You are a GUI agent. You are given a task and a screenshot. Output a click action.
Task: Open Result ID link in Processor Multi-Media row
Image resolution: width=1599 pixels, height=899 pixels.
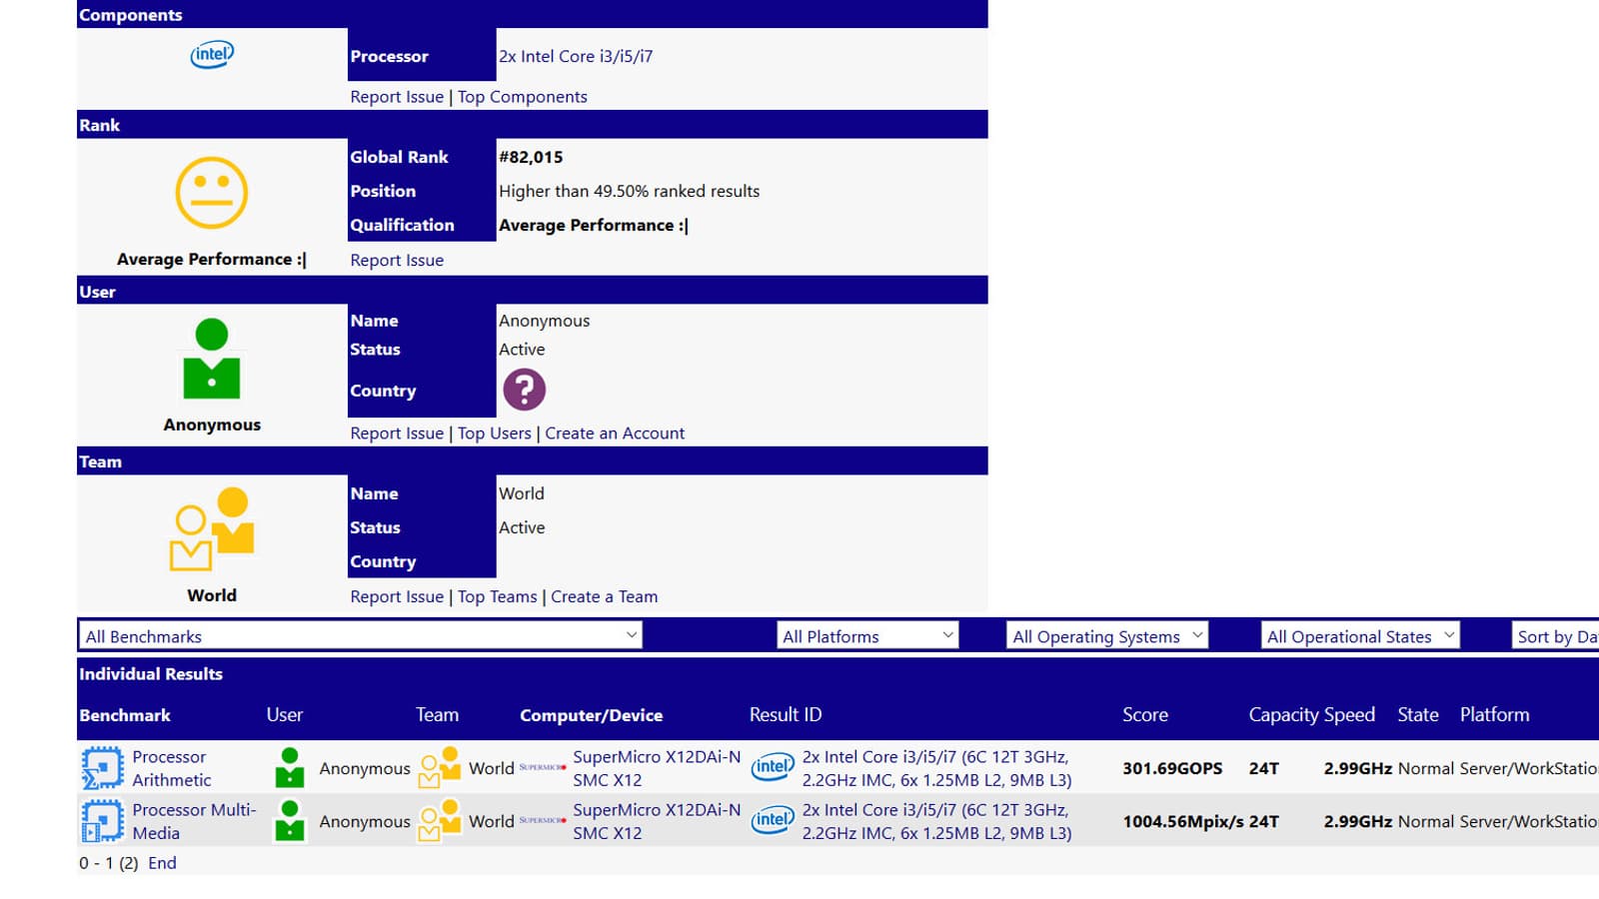pyautogui.click(x=937, y=821)
